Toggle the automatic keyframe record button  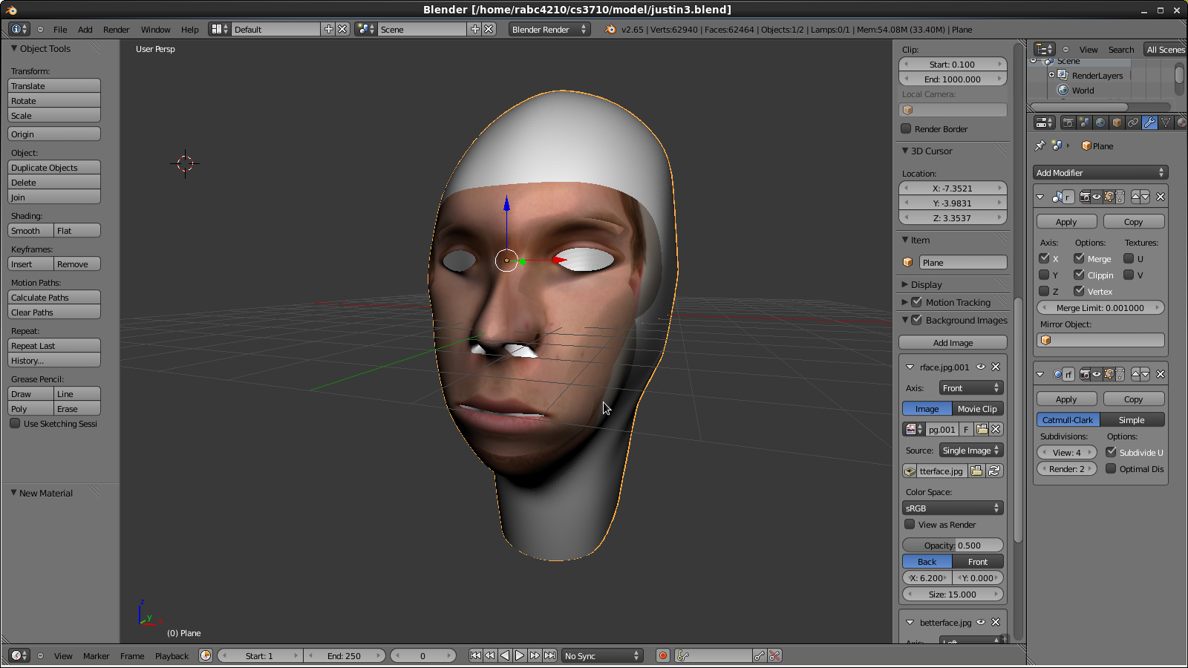(x=662, y=655)
